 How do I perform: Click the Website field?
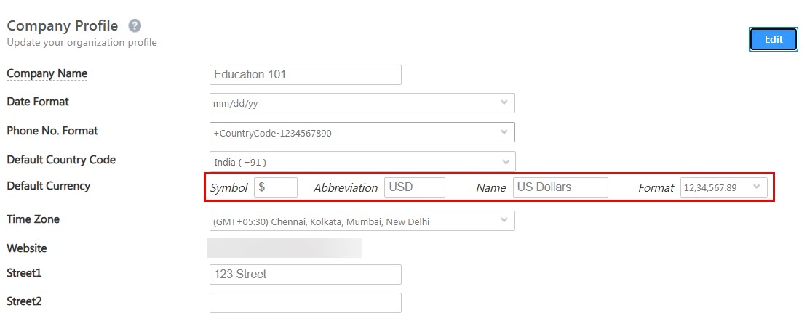pyautogui.click(x=284, y=248)
